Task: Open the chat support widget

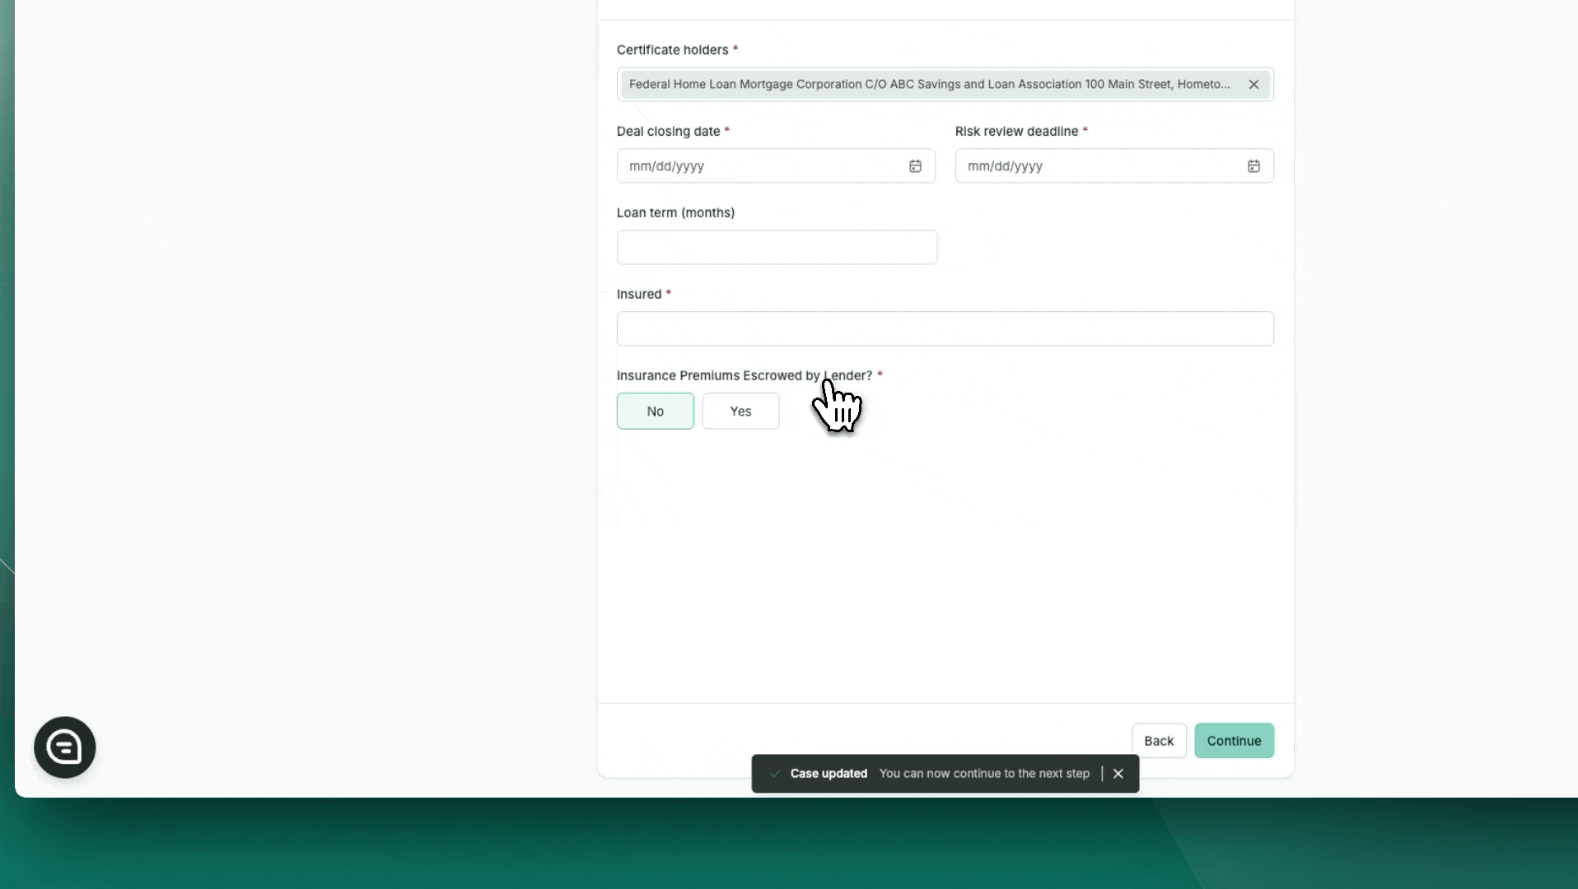Action: (65, 747)
